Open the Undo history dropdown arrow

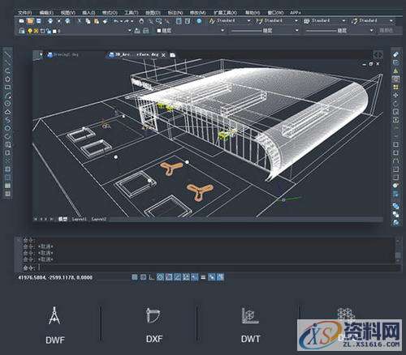121,21
